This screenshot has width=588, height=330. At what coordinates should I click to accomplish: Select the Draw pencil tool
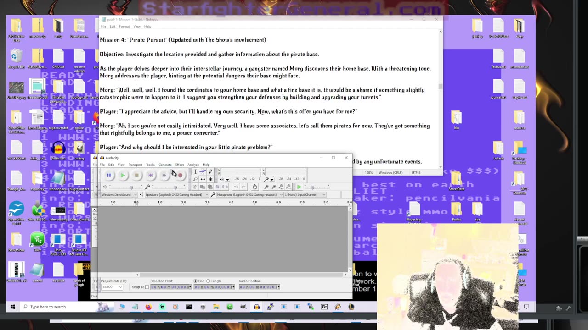click(x=210, y=171)
